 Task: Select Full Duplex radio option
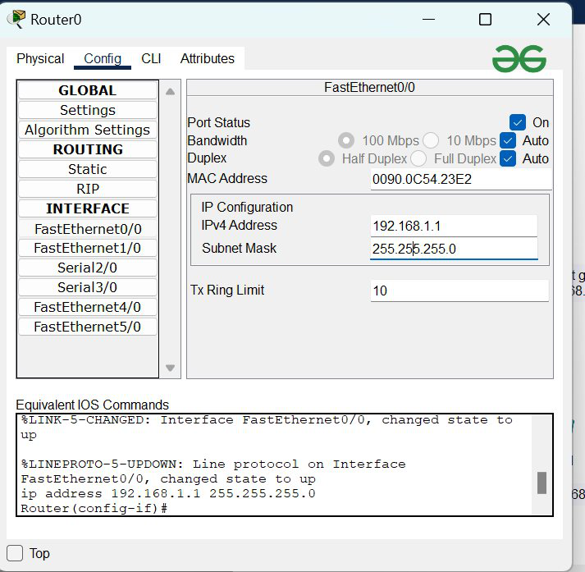click(x=418, y=158)
